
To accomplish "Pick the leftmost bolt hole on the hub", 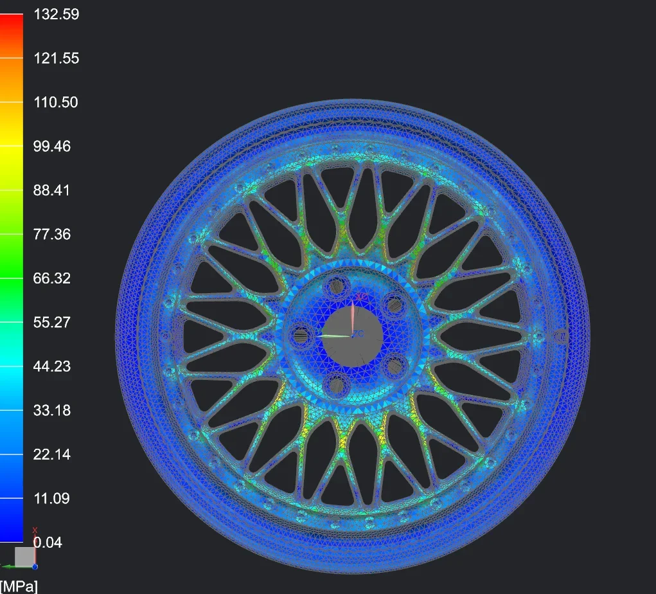I will pos(301,336).
